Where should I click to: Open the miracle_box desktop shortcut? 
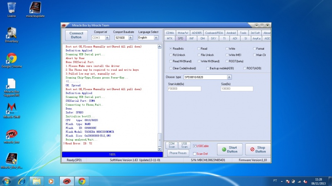coord(12,136)
